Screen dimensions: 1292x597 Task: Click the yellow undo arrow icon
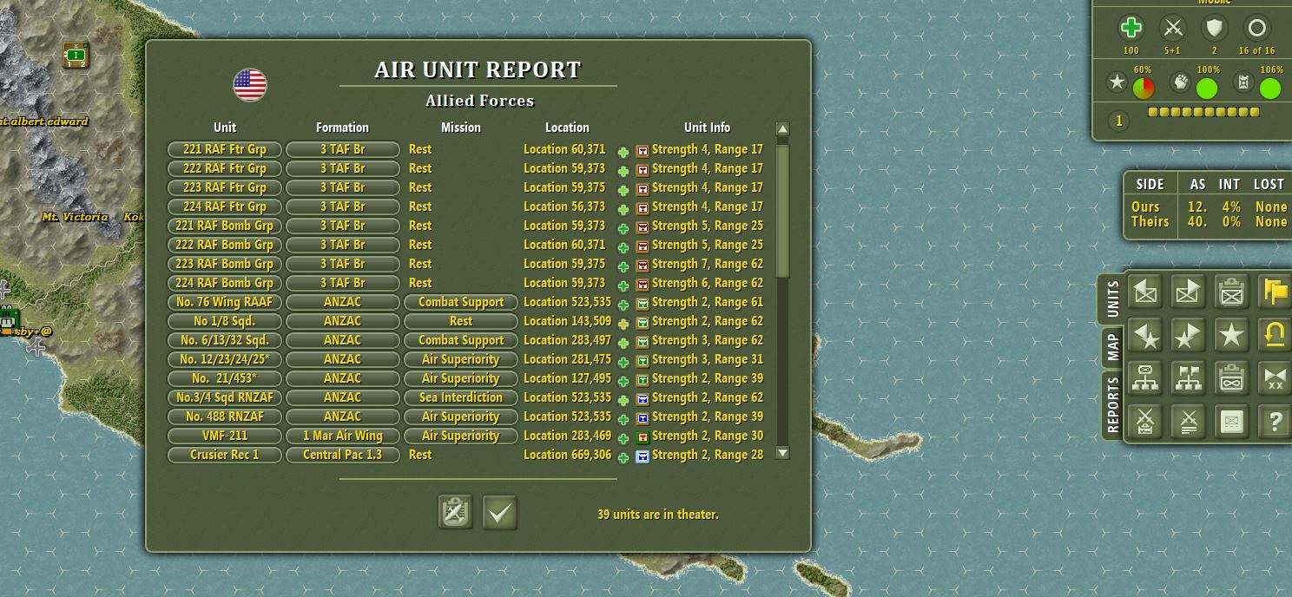[x=1275, y=336]
